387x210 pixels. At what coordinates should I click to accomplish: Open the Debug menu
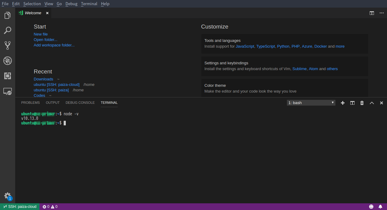click(x=71, y=4)
